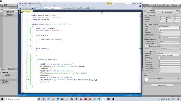
Task: Open File Explorer from the taskbar
Action: [53, 99]
